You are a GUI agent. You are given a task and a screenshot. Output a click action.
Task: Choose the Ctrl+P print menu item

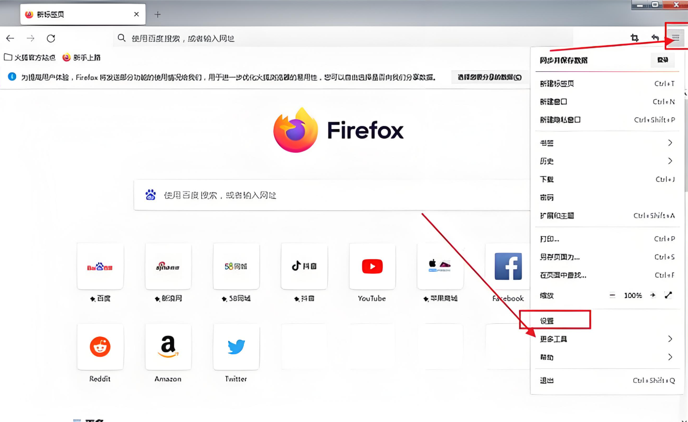[607, 239]
